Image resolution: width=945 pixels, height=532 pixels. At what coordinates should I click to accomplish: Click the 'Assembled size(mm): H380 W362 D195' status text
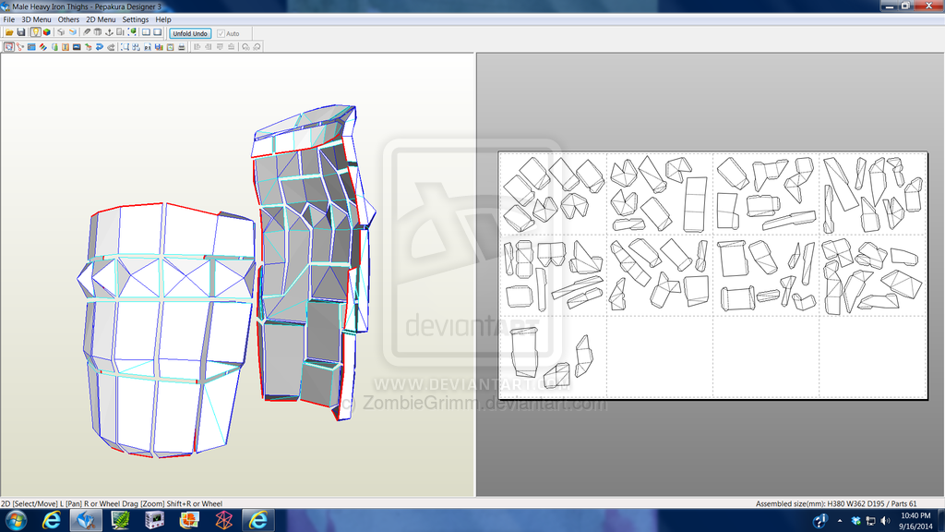click(820, 503)
